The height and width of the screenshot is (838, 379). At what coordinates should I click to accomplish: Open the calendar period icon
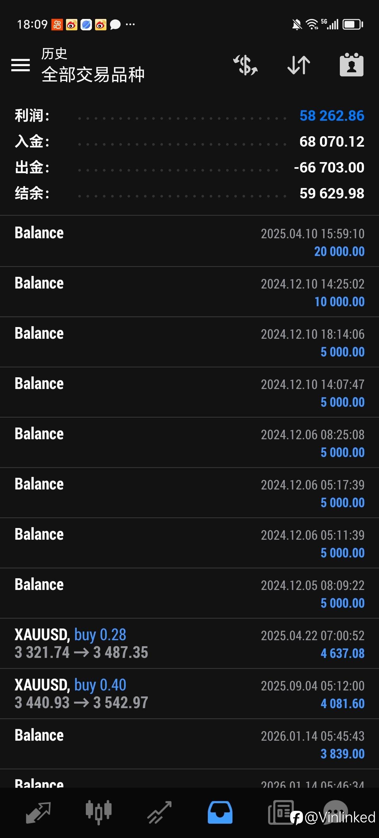(x=352, y=64)
